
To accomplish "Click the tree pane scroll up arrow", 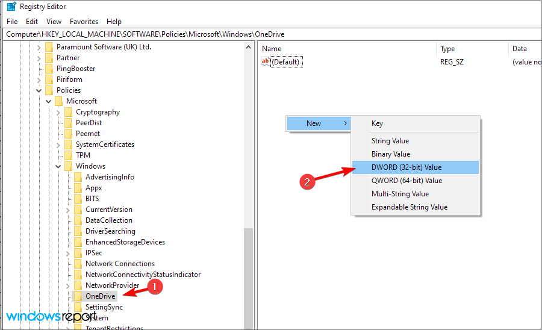I will coord(248,47).
